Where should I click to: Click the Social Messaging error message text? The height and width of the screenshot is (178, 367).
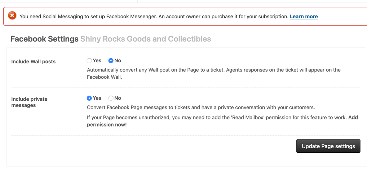154,17
